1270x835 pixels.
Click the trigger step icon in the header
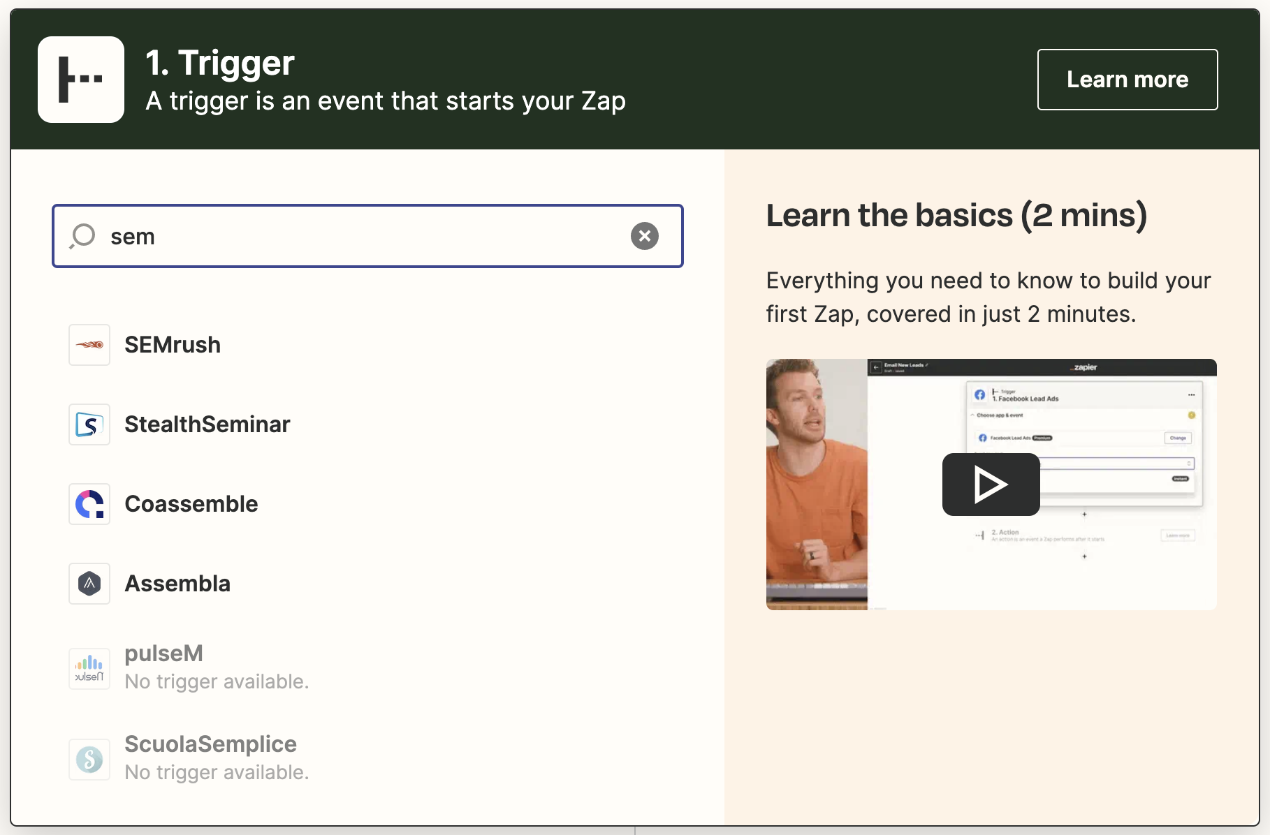click(80, 80)
